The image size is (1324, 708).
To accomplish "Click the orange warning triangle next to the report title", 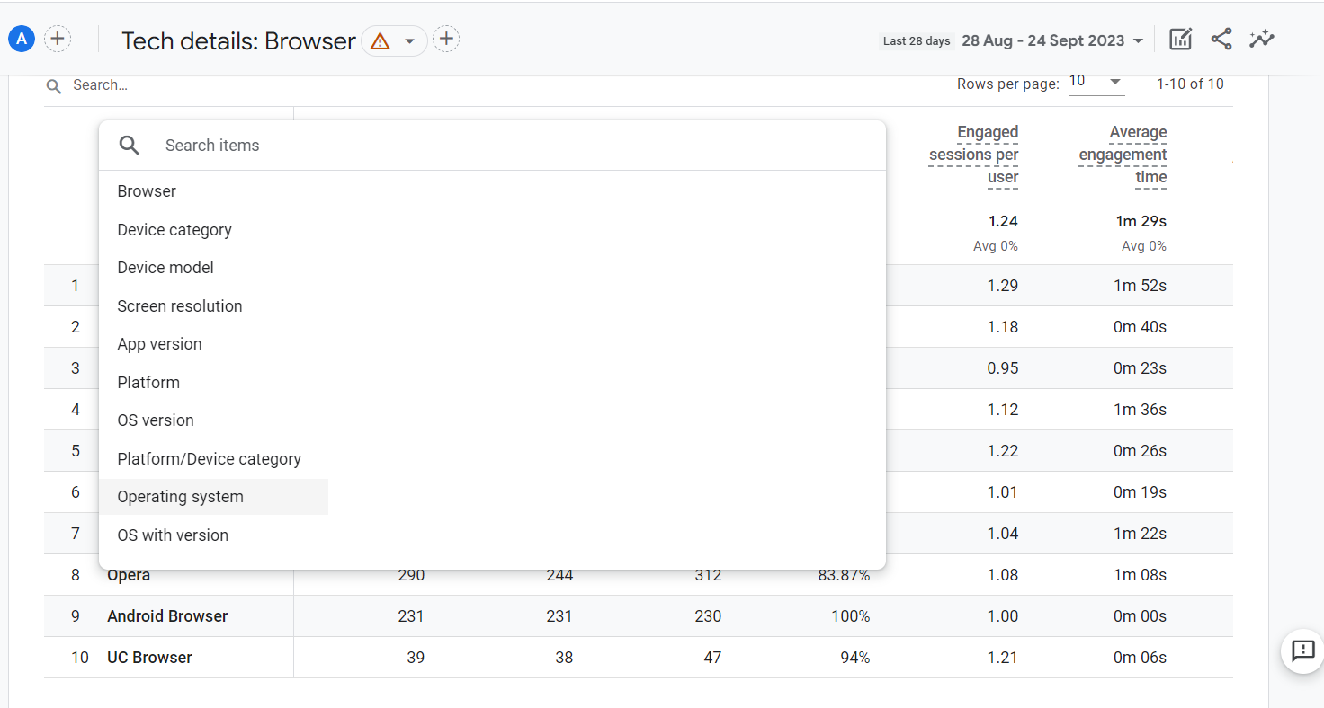I will coord(380,41).
